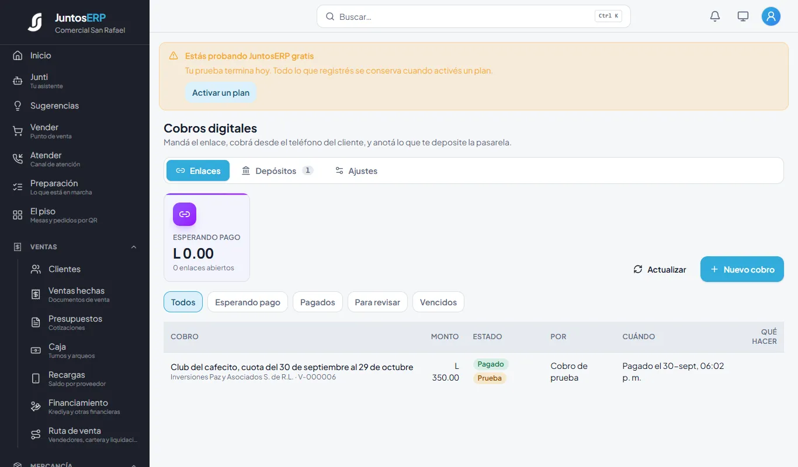Open Financiamiento in the sidebar
Viewport: 798px width, 467px height.
84,407
